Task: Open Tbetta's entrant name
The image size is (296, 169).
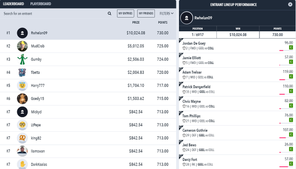Action: pyautogui.click(x=35, y=73)
